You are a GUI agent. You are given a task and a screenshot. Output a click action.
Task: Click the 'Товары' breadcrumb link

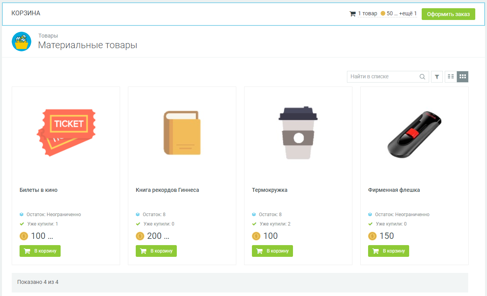(48, 36)
